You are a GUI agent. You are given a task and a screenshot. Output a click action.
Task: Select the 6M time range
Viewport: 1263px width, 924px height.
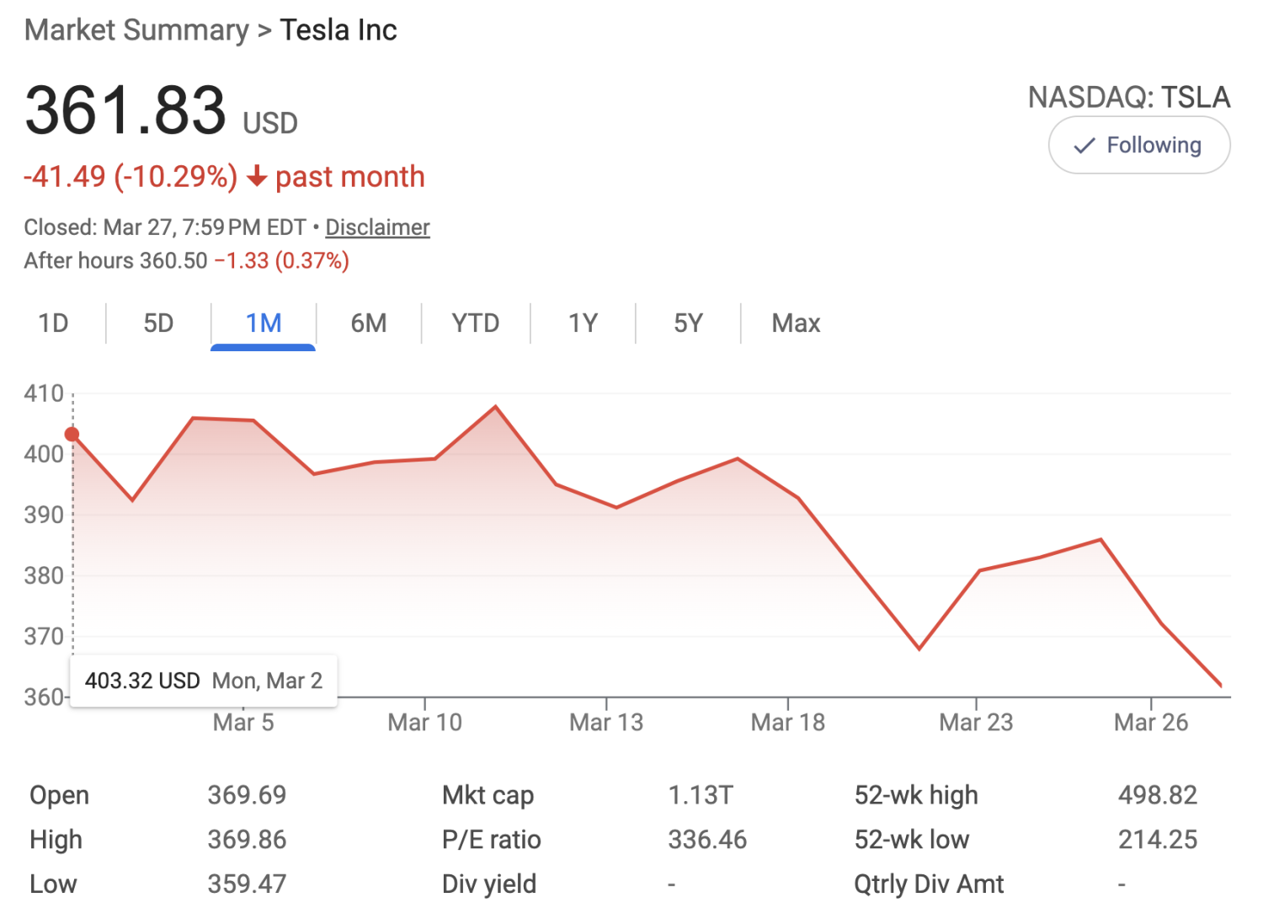(369, 323)
